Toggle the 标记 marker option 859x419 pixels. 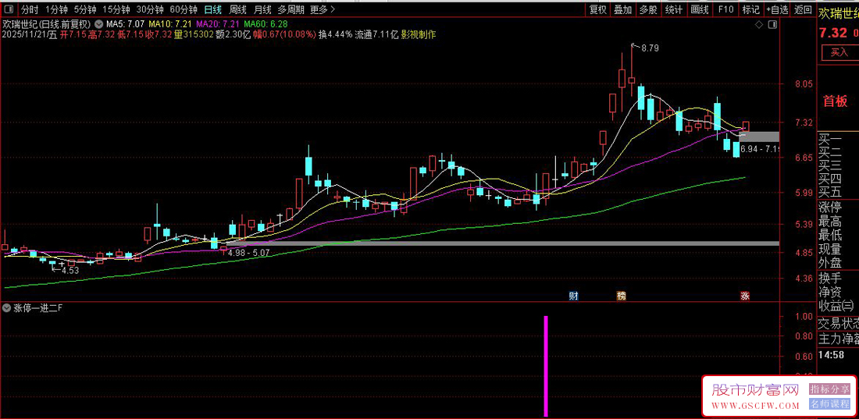(750, 10)
